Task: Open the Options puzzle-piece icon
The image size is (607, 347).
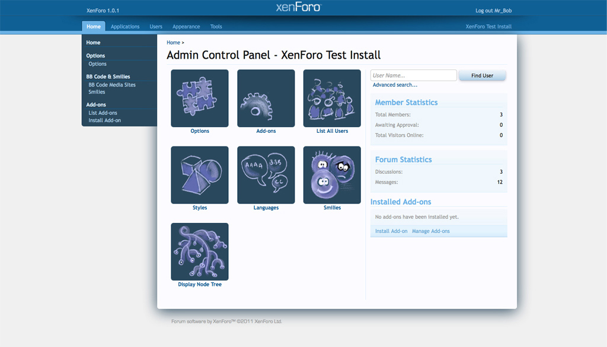Action: point(200,98)
